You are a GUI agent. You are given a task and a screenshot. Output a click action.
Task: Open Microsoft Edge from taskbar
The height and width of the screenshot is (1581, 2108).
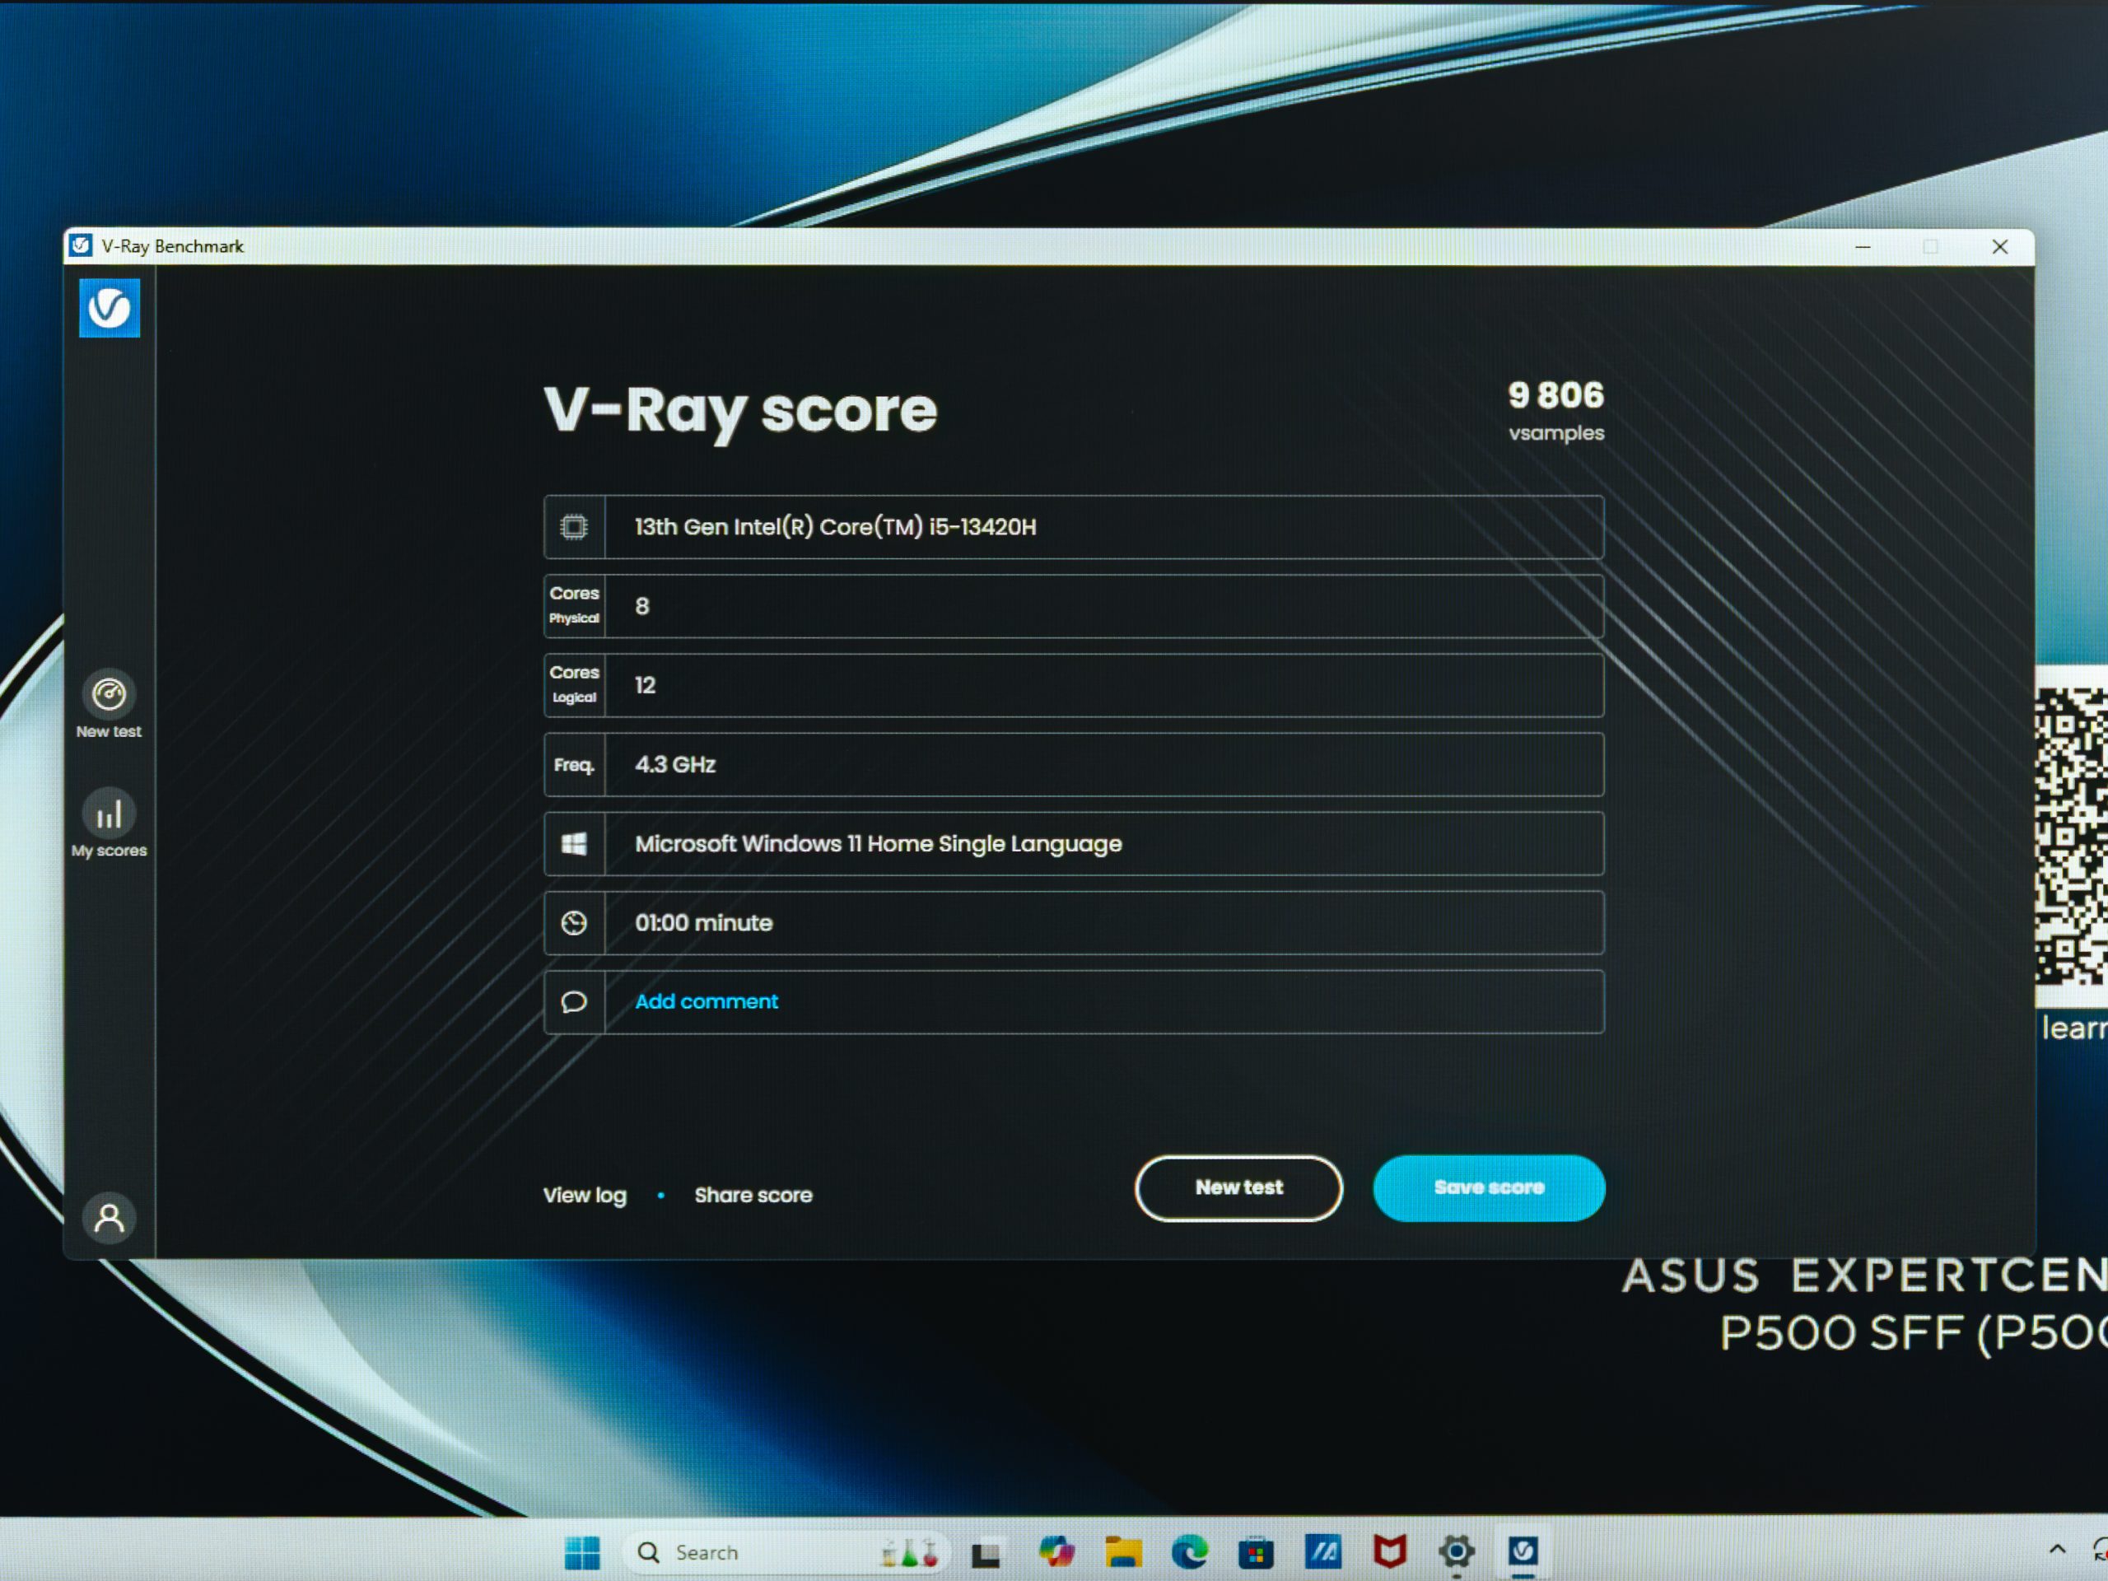coord(1189,1552)
